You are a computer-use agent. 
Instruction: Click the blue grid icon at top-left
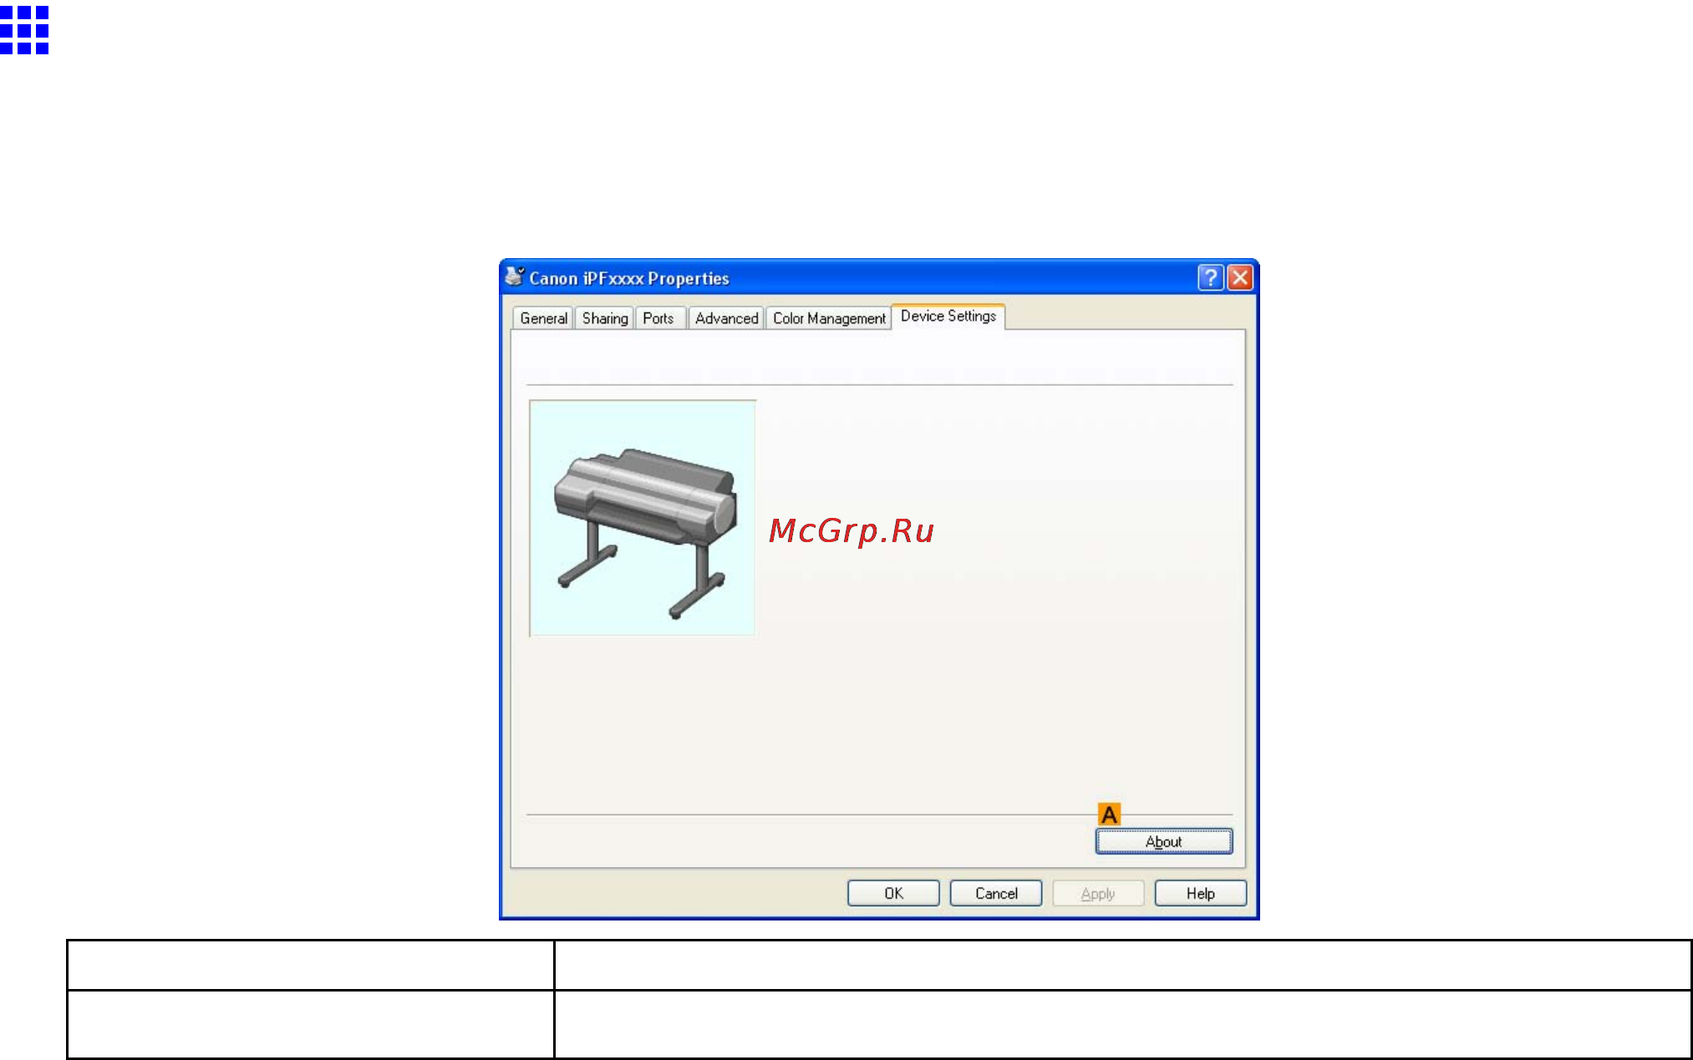pos(24,30)
